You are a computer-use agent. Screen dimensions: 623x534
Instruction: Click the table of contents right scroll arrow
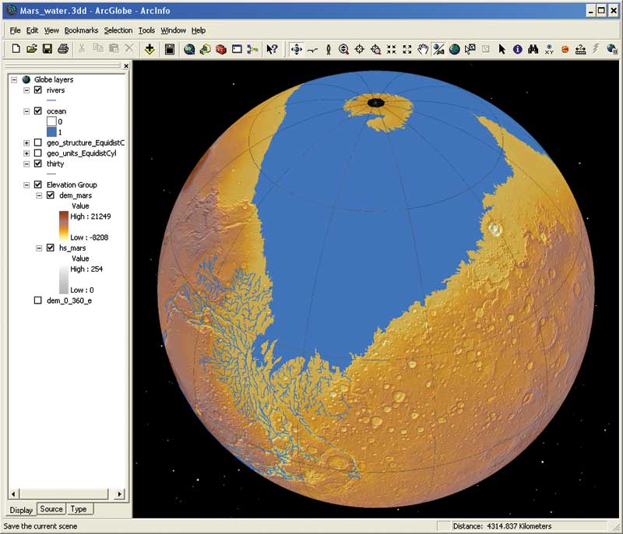point(119,494)
